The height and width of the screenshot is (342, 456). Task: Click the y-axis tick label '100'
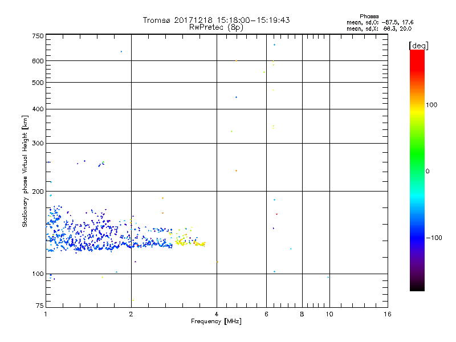38,274
